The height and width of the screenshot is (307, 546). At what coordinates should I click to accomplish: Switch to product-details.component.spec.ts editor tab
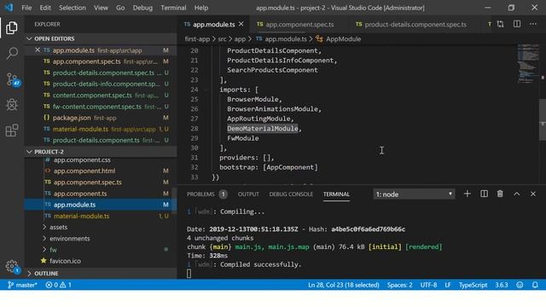pos(415,24)
